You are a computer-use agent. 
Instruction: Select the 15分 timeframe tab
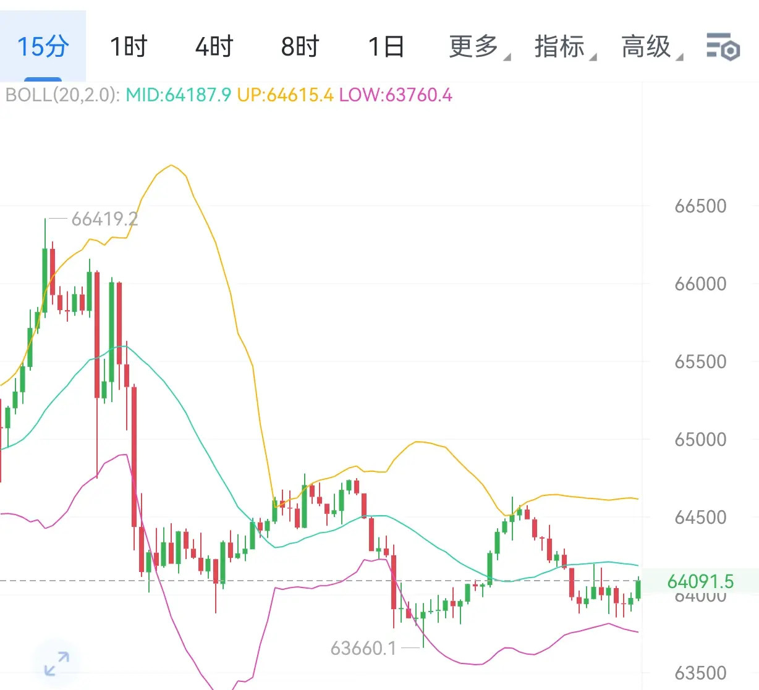point(43,46)
